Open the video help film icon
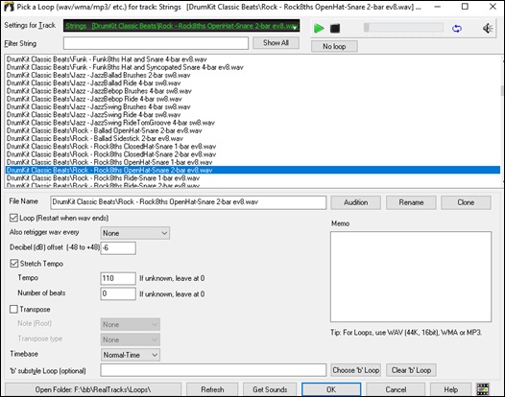This screenshot has height=397, width=505. 483,389
